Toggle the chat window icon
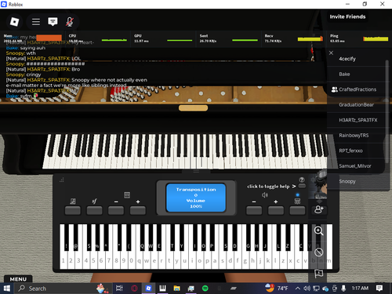The image size is (392, 294). 53,22
